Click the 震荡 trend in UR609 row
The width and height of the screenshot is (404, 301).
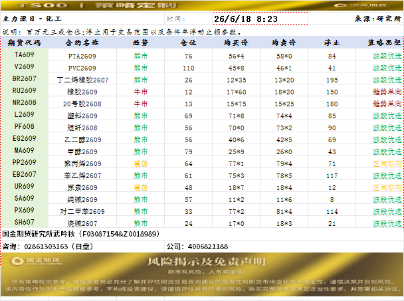[141, 187]
